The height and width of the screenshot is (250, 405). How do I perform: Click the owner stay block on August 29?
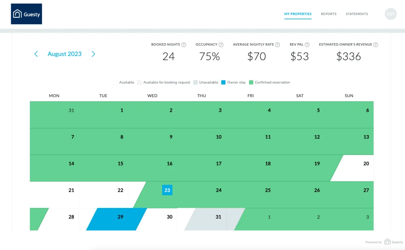(117, 220)
